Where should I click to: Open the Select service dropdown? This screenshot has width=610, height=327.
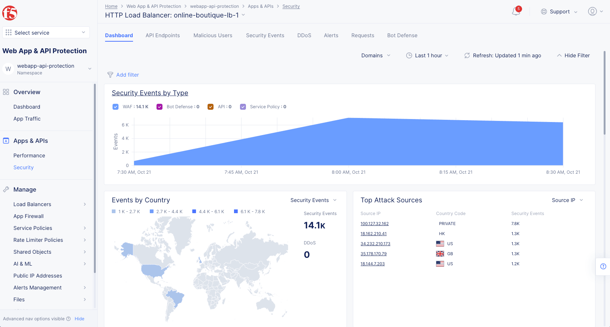click(46, 33)
